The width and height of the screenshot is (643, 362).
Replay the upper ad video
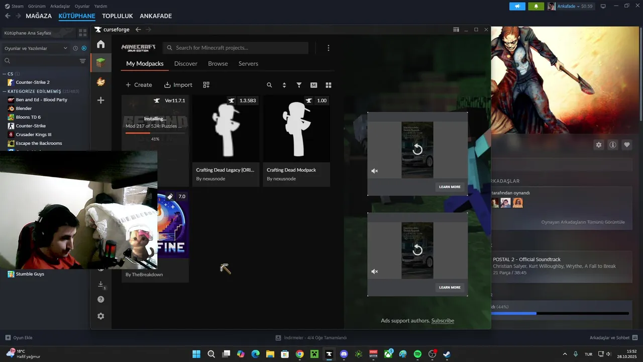[x=417, y=149]
